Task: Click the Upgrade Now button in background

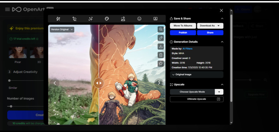Action: [x=256, y=94]
